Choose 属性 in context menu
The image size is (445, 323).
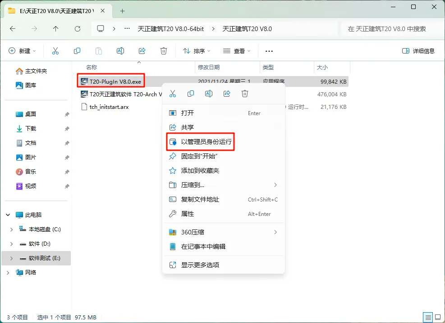pyautogui.click(x=223, y=214)
